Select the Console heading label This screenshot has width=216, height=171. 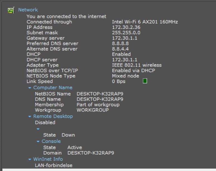pos(51,141)
